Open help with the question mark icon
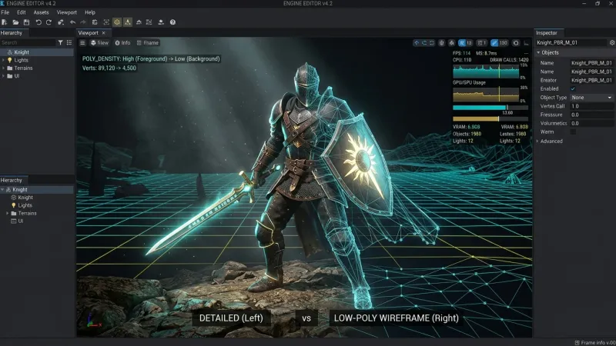The width and height of the screenshot is (616, 346). pyautogui.click(x=172, y=22)
